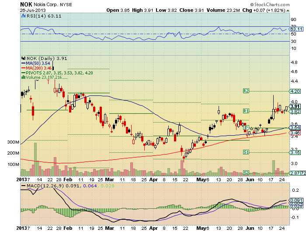Click the MACD(12,26,9) legend label
This screenshot has height=232, width=306.
pyautogui.click(x=45, y=186)
